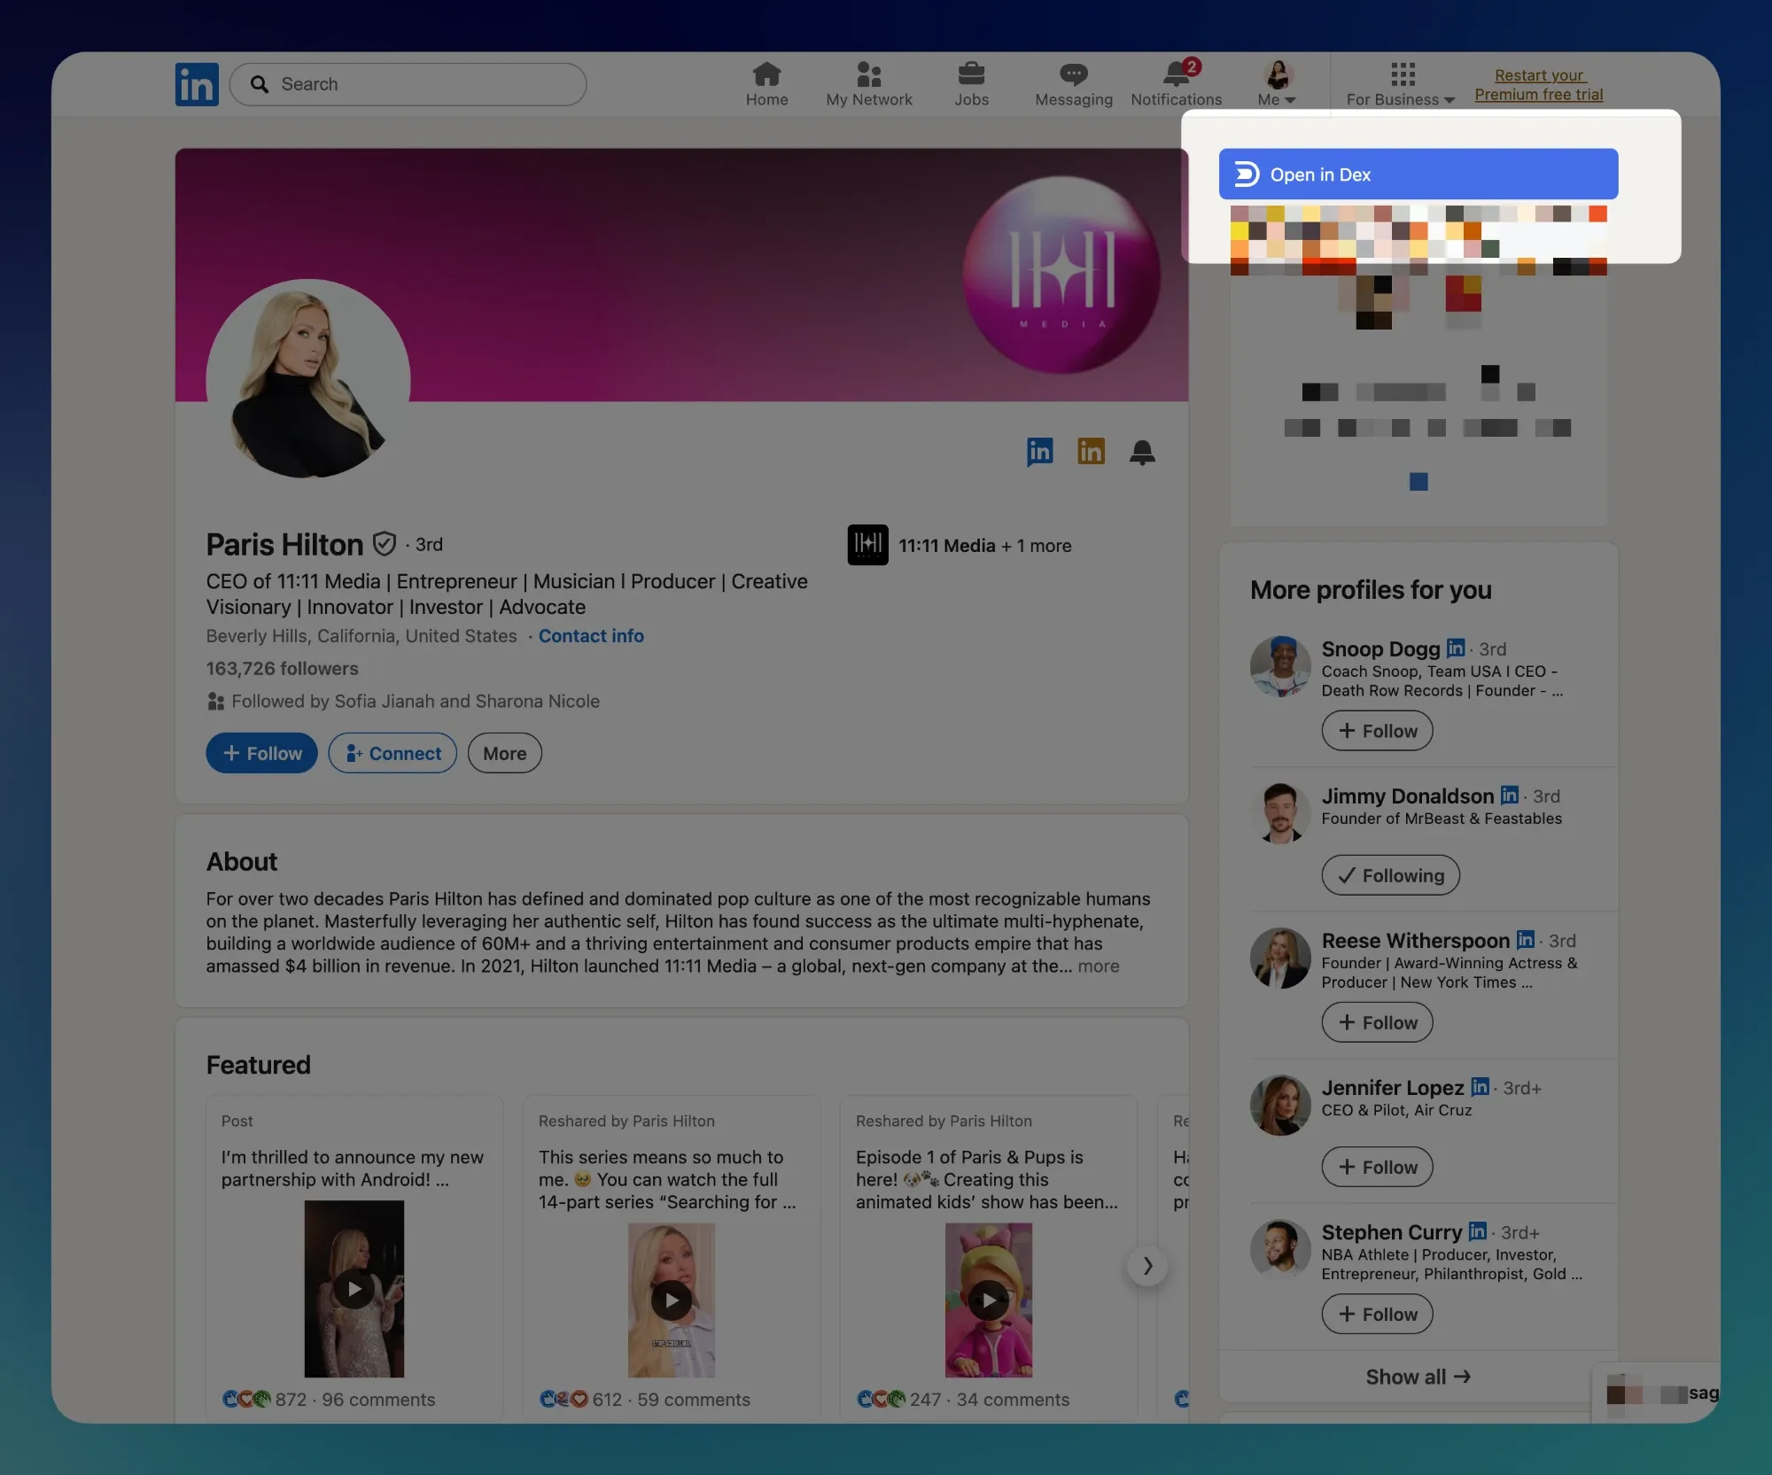
Task: Go to the Jobs briefcase icon
Action: pyautogui.click(x=971, y=85)
